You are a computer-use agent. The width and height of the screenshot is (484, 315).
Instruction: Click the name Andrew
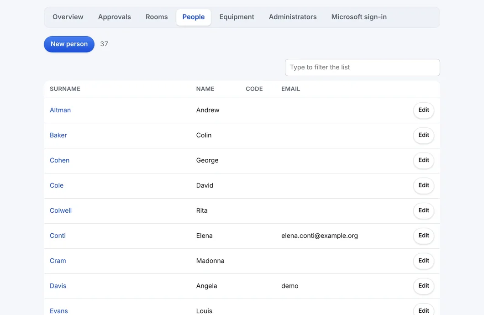coord(208,110)
